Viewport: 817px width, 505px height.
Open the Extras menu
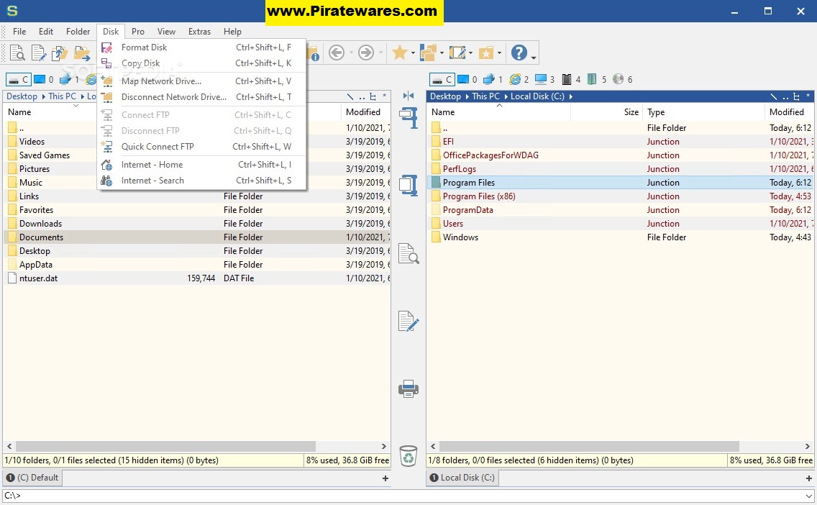point(199,32)
